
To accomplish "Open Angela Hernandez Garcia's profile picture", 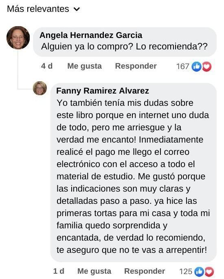I will tap(18, 38).
